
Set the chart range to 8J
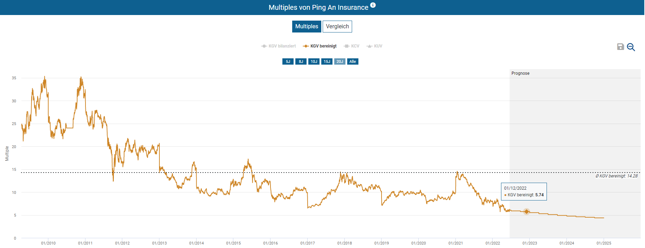click(x=301, y=61)
